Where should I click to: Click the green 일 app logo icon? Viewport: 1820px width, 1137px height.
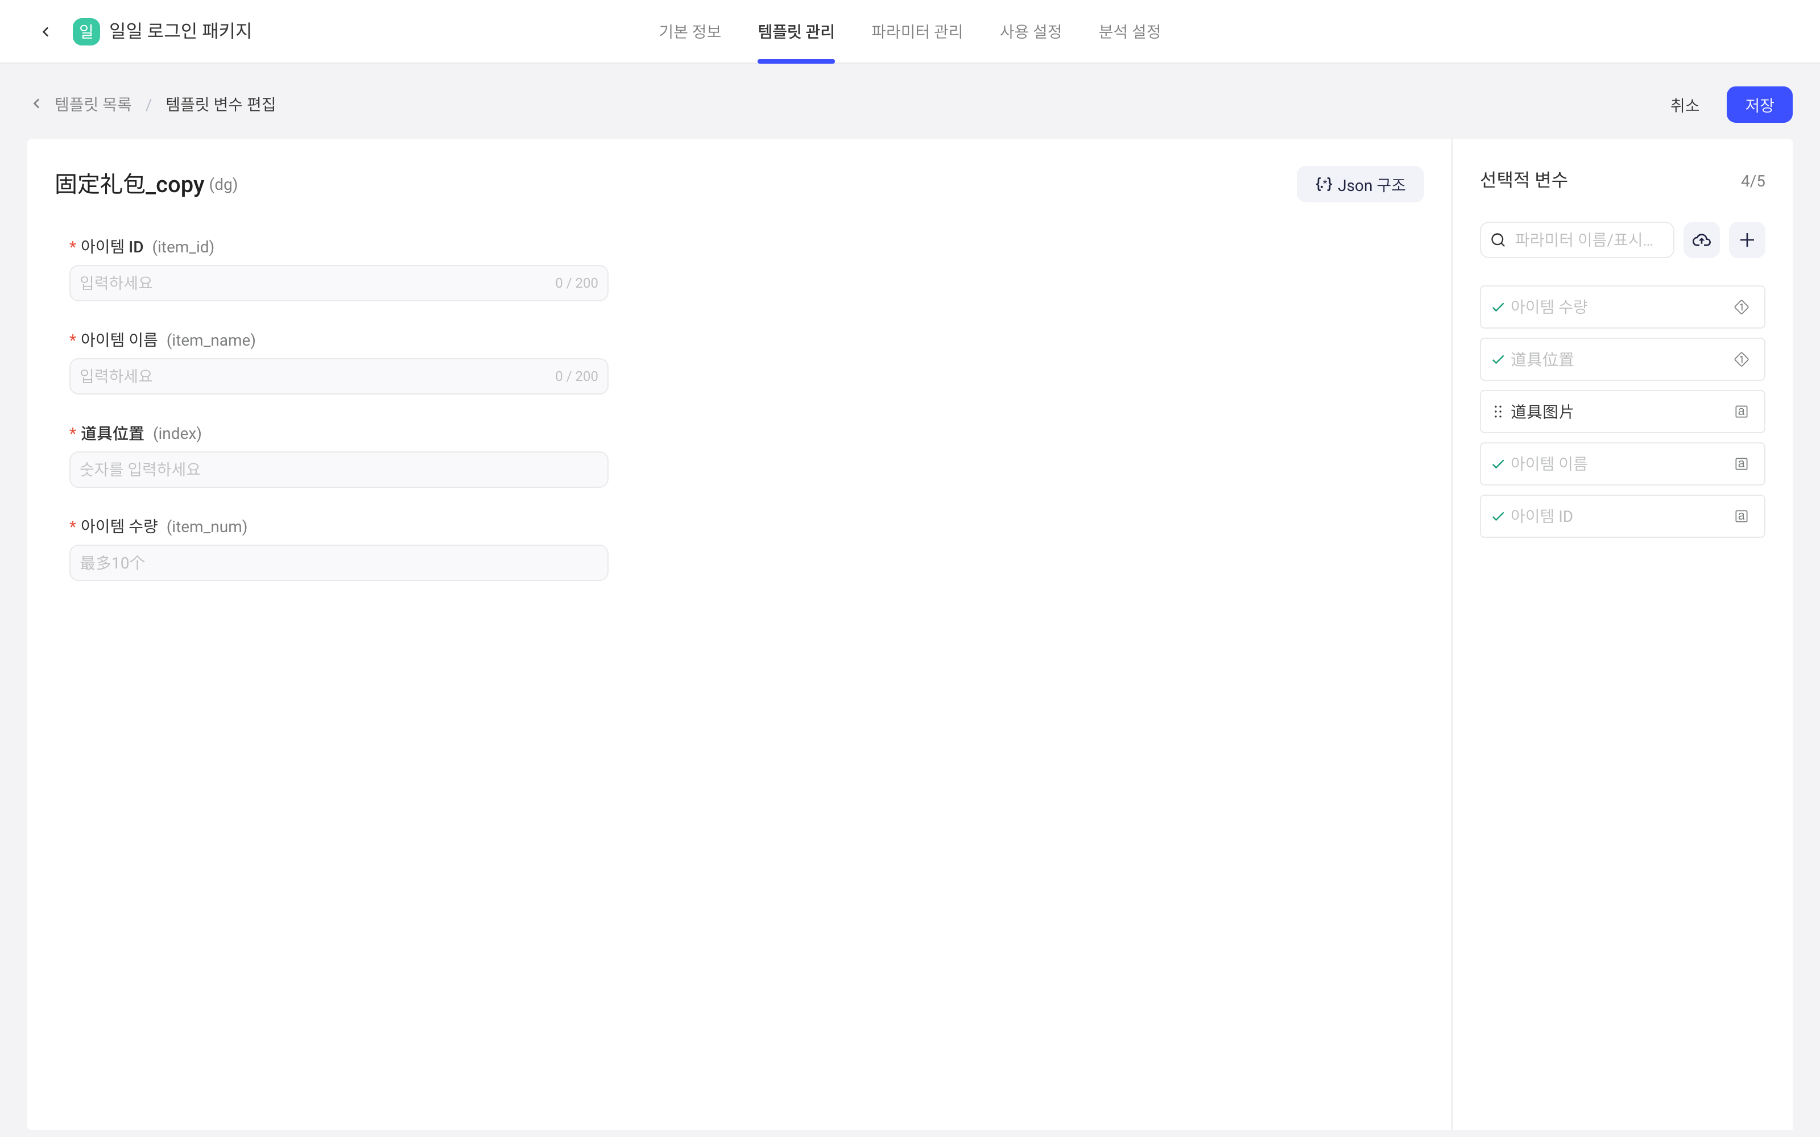(x=86, y=32)
